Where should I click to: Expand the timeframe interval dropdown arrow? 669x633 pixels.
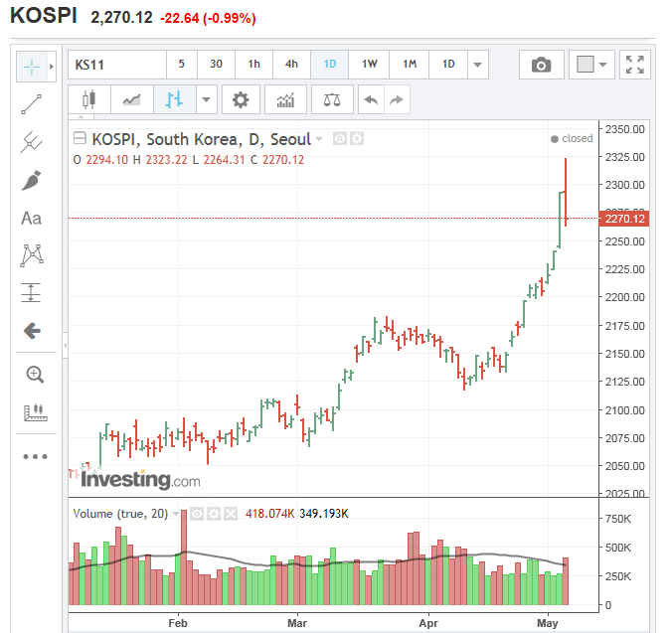(x=478, y=65)
